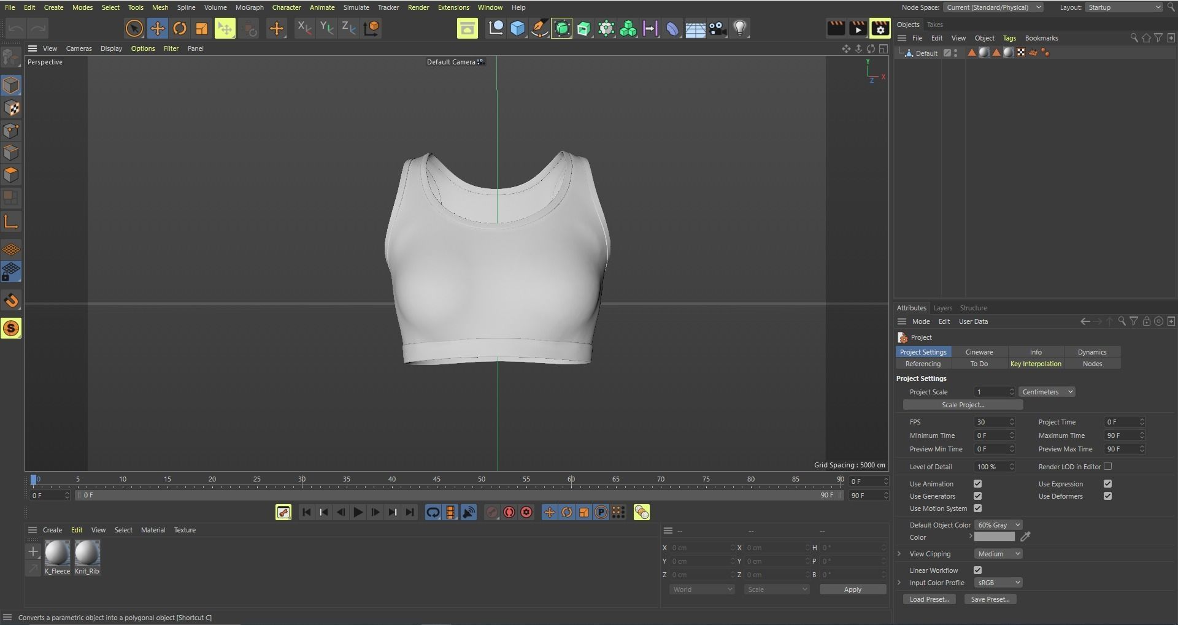The height and width of the screenshot is (625, 1178).
Task: Switch to the Live Selection tool
Action: tap(134, 28)
